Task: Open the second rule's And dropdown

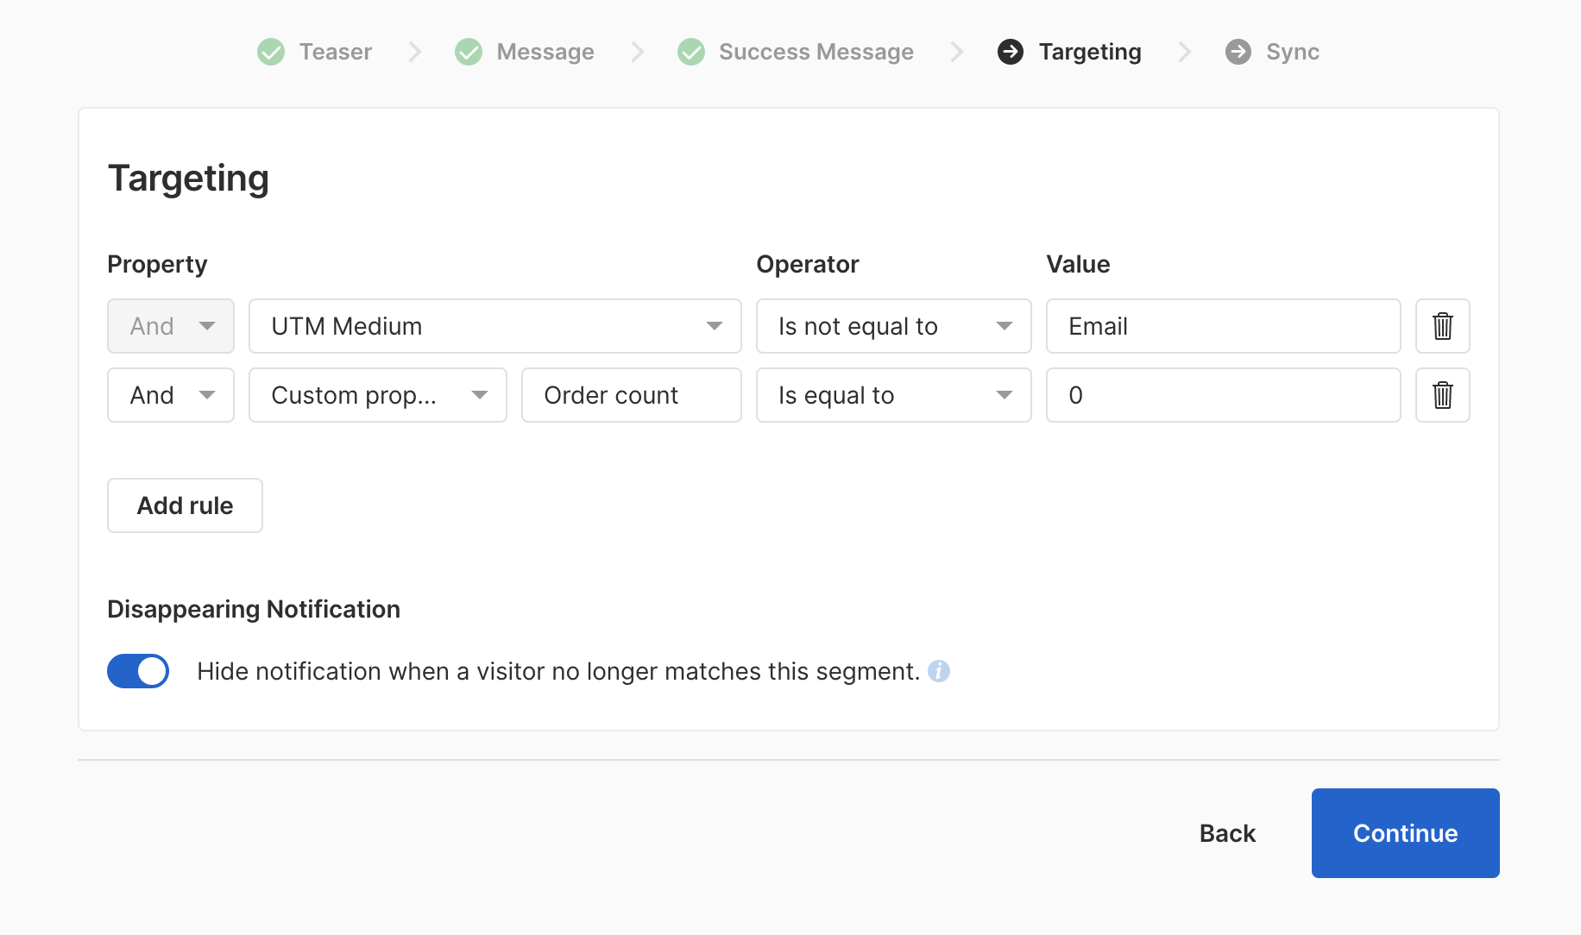Action: 171,395
